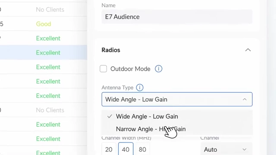Click the Outdoor Mode label
276x155 pixels.
[130, 69]
